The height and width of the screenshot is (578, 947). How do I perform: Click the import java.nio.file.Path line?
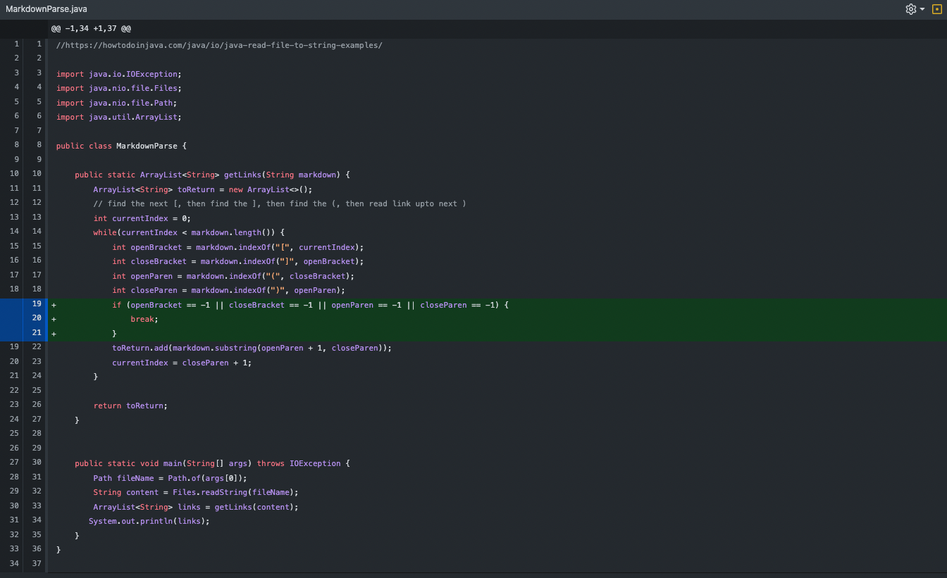117,103
